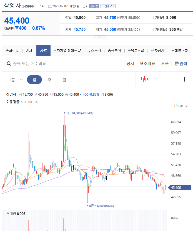
Task: Expand the chart type dropdown arrow
Action: [x=156, y=78]
